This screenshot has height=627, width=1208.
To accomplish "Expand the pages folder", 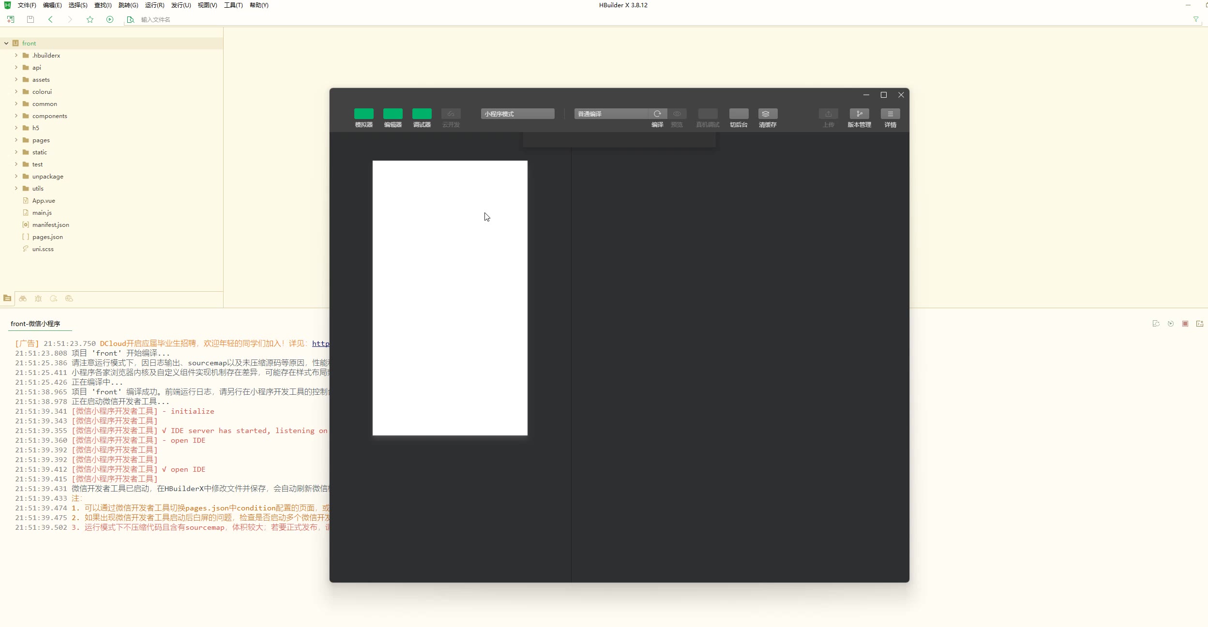I will coord(16,140).
